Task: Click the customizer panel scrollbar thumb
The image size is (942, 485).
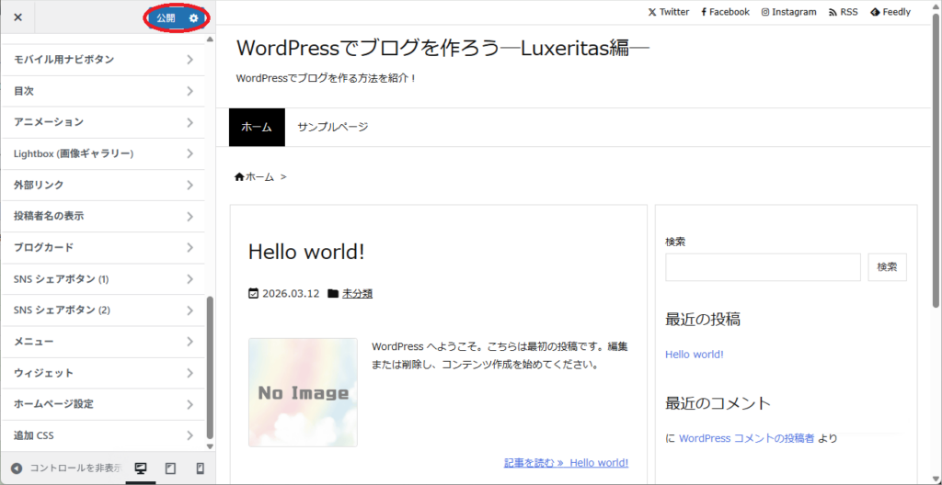Action: (210, 368)
